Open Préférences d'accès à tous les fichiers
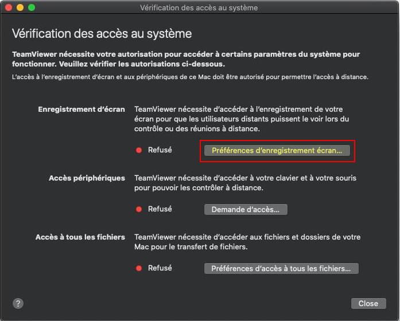 [x=281, y=268]
